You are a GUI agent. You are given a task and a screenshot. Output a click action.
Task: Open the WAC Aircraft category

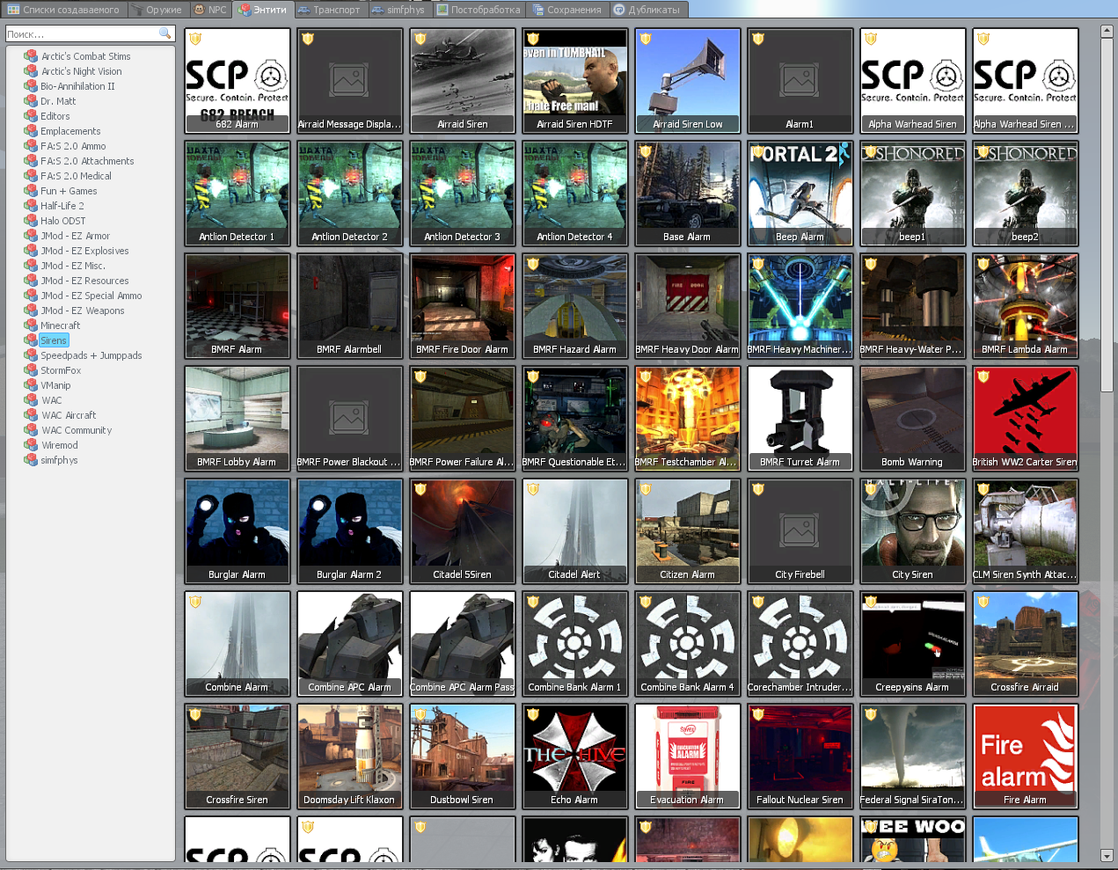click(69, 415)
